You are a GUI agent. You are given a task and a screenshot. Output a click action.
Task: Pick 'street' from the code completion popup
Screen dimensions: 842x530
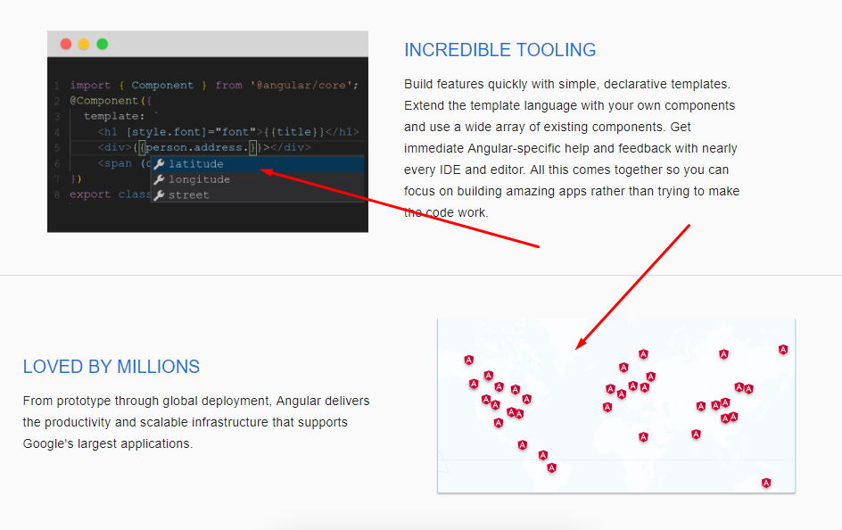tap(191, 195)
